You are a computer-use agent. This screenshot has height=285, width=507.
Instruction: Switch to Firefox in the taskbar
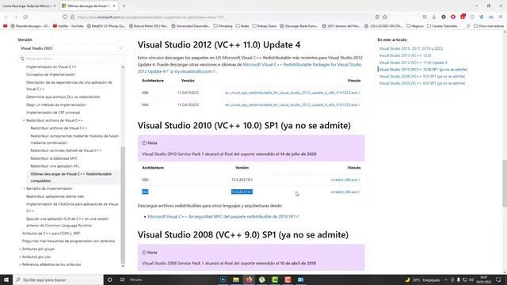click(249, 279)
